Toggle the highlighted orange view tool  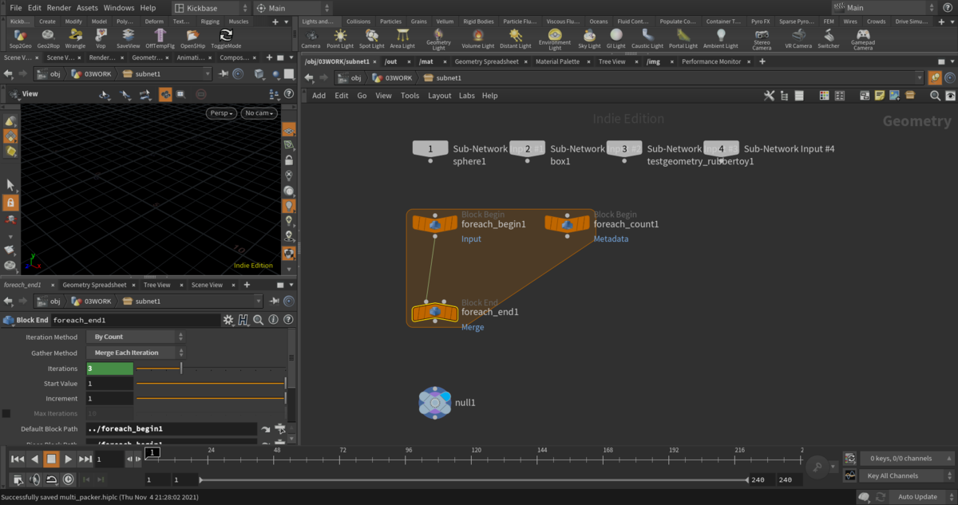tap(164, 94)
